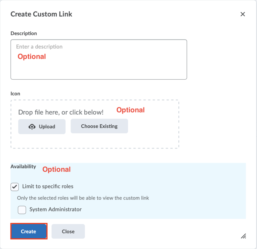
Task: Open the Choose Existing icon picker
Action: coord(99,126)
